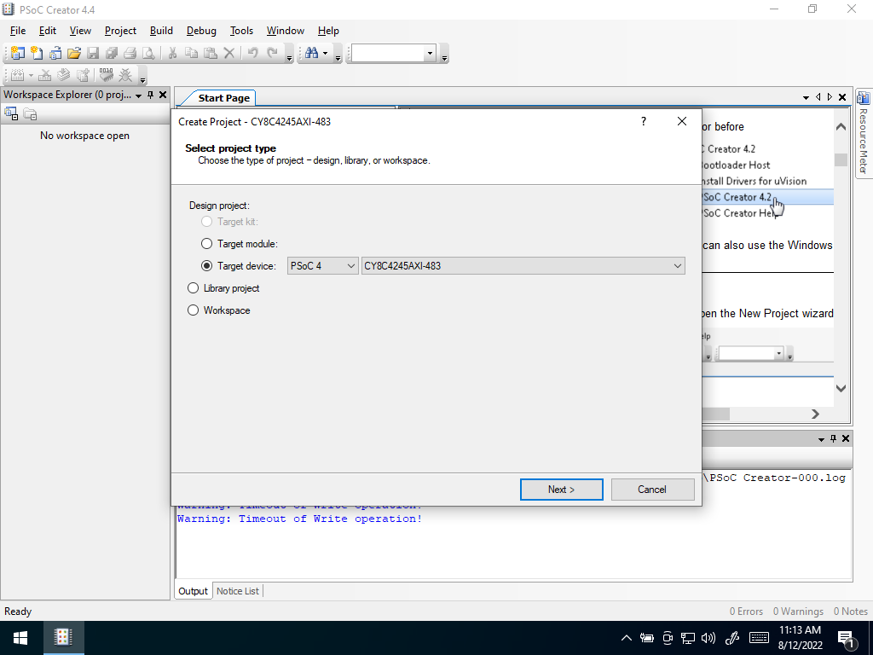The width and height of the screenshot is (873, 655).
Task: Click the dialog help question mark
Action: click(644, 121)
